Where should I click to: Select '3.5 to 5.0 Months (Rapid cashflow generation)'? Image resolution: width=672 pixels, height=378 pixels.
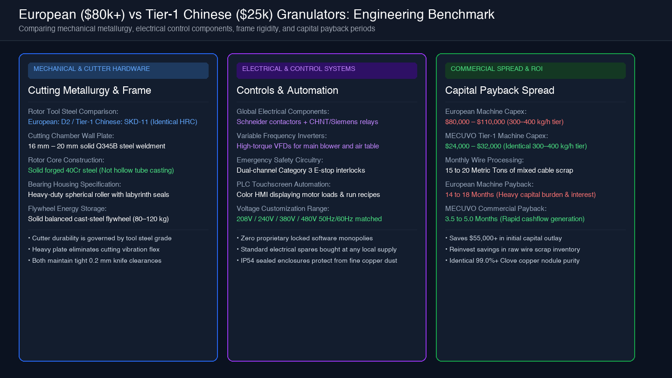coord(515,219)
